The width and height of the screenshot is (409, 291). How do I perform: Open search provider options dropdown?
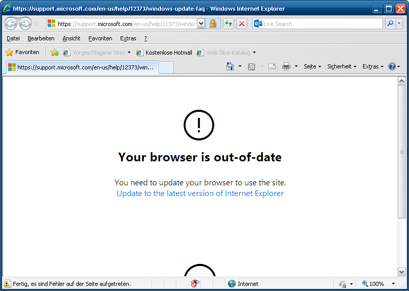399,24
